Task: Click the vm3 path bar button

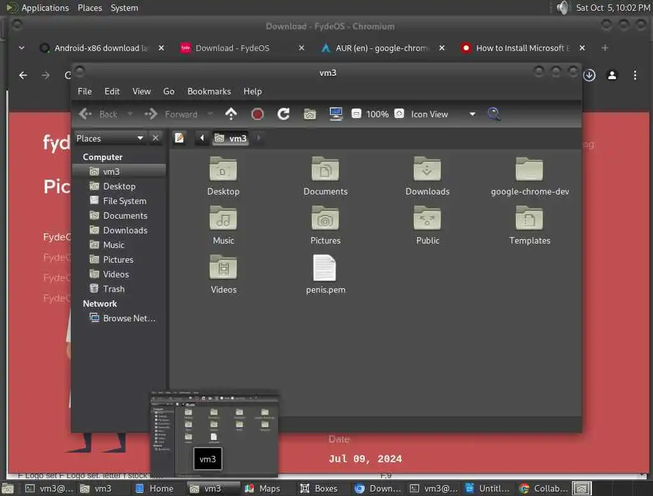Action: click(x=231, y=138)
